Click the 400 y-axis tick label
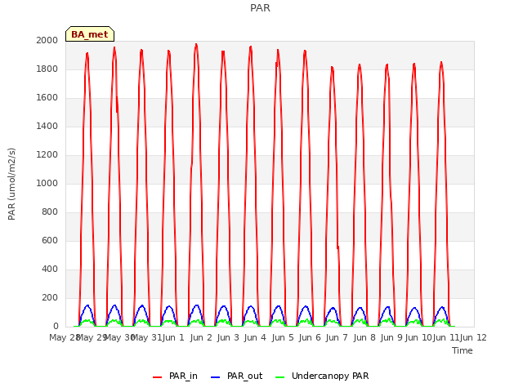 (x=50, y=269)
